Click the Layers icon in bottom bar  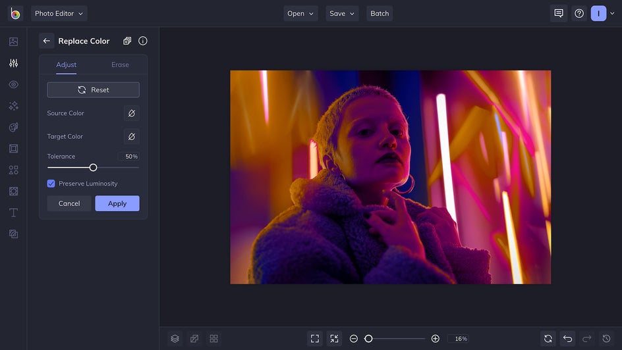175,338
